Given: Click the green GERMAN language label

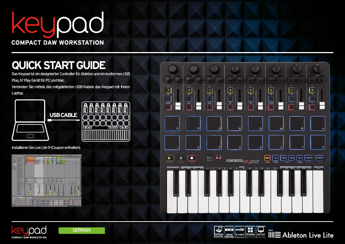Looking at the screenshot, I should click(x=82, y=230).
